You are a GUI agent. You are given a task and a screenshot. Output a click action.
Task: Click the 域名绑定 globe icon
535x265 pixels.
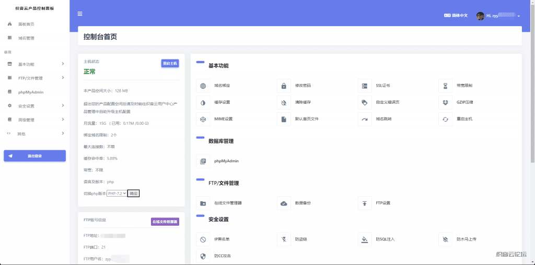[x=203, y=86]
